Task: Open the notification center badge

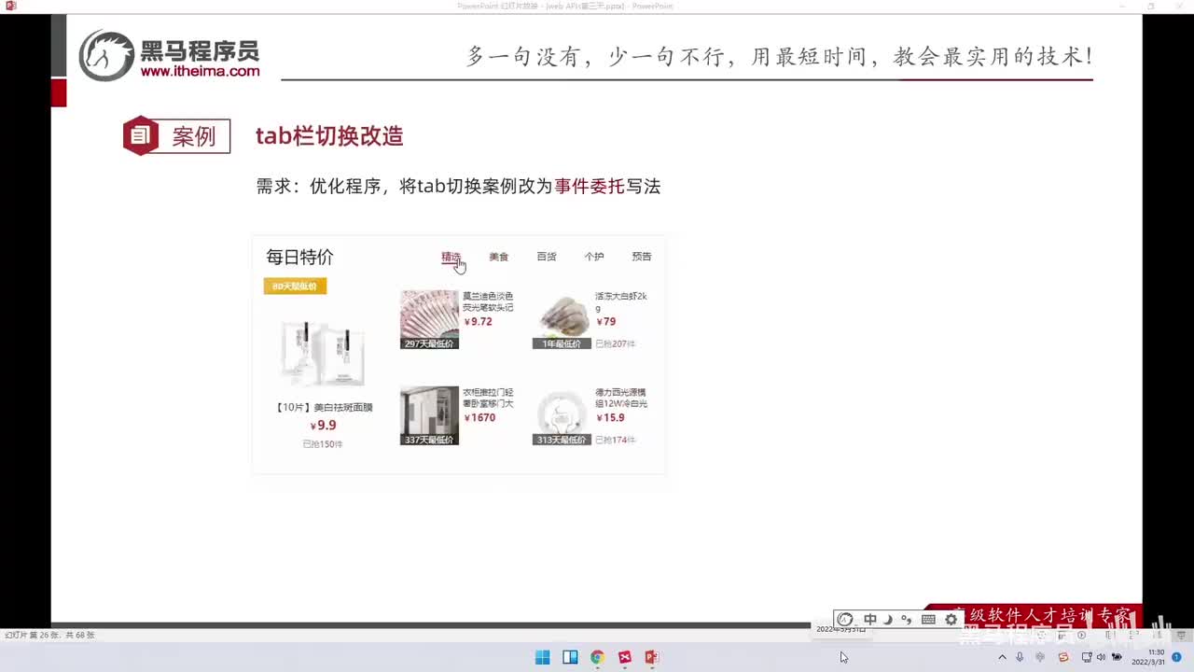Action: (x=1177, y=657)
